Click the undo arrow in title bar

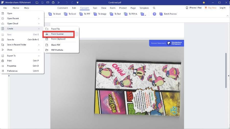point(67,3)
